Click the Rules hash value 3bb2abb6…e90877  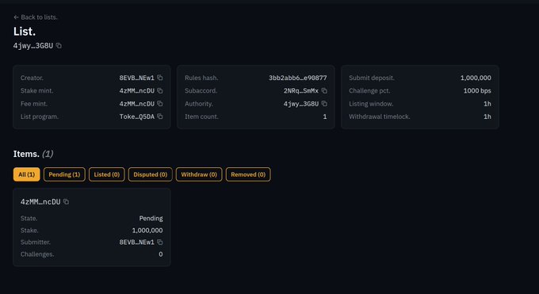click(x=298, y=78)
